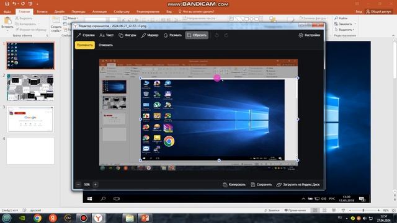Switch to the Слайд-шоу ribbon tab

click(x=122, y=12)
